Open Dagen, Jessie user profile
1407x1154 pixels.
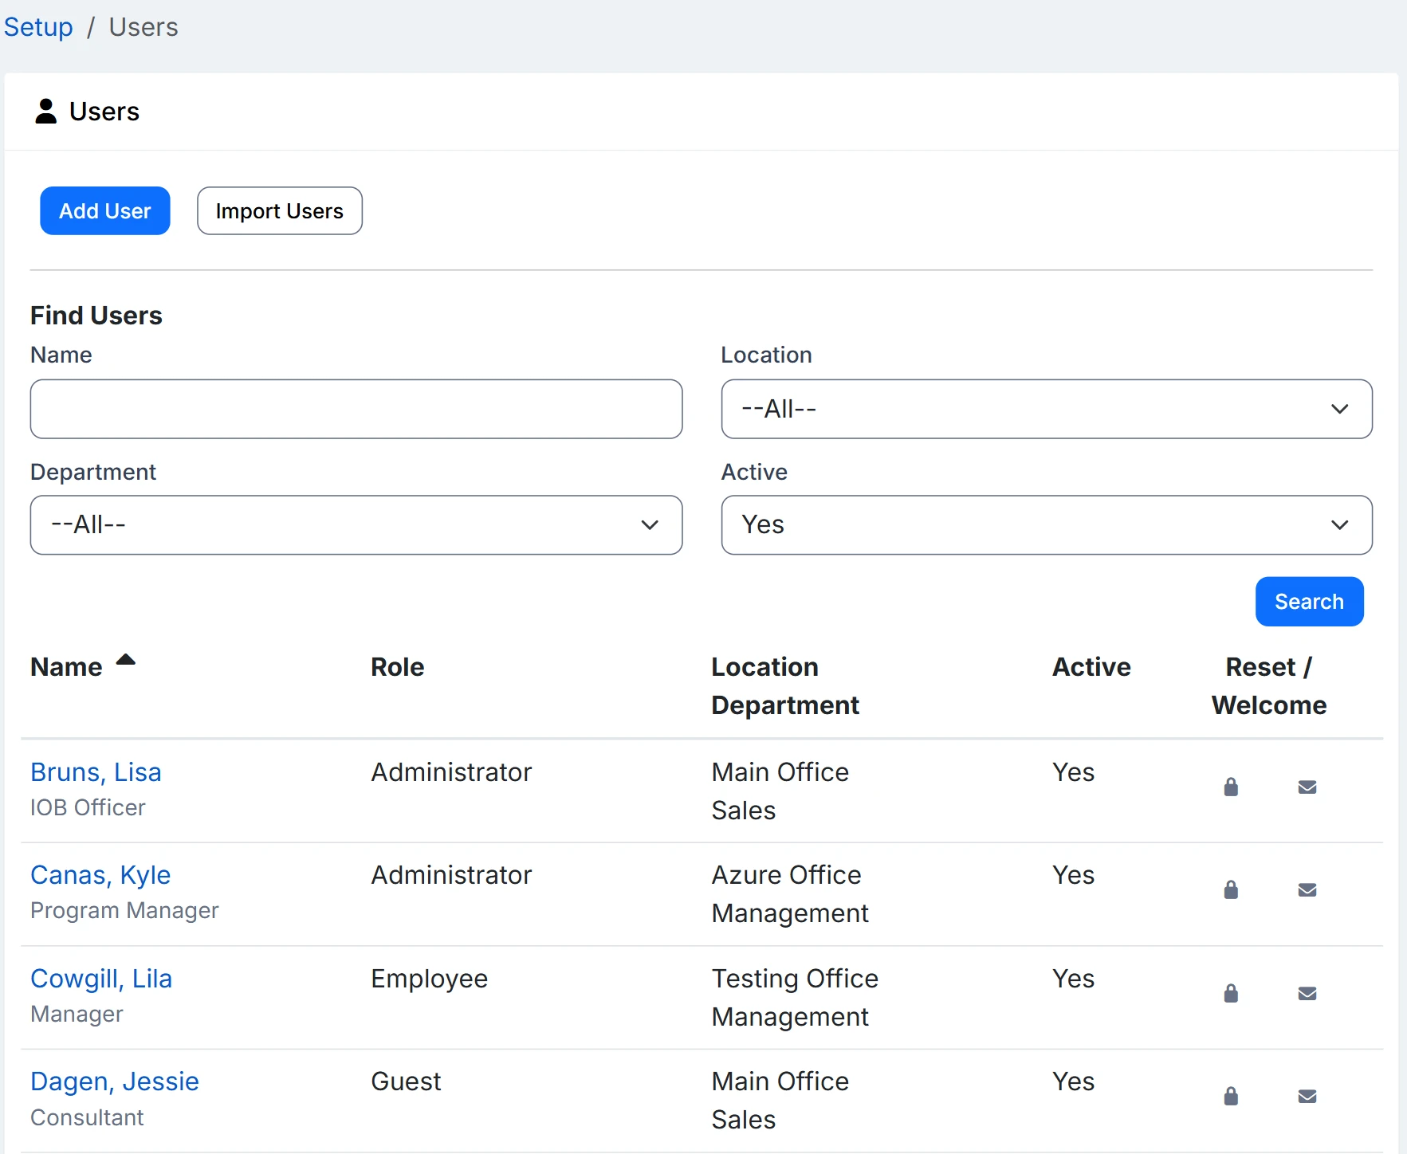pos(115,1081)
